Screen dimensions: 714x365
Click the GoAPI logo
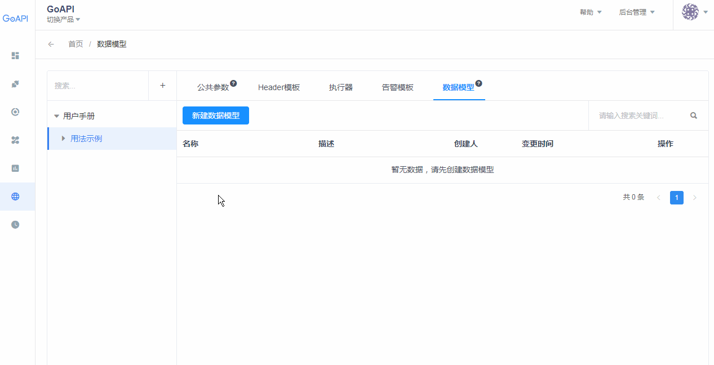15,18
